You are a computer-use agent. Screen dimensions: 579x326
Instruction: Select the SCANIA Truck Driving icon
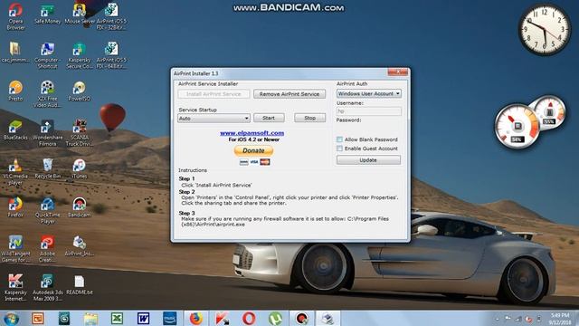tap(80, 133)
